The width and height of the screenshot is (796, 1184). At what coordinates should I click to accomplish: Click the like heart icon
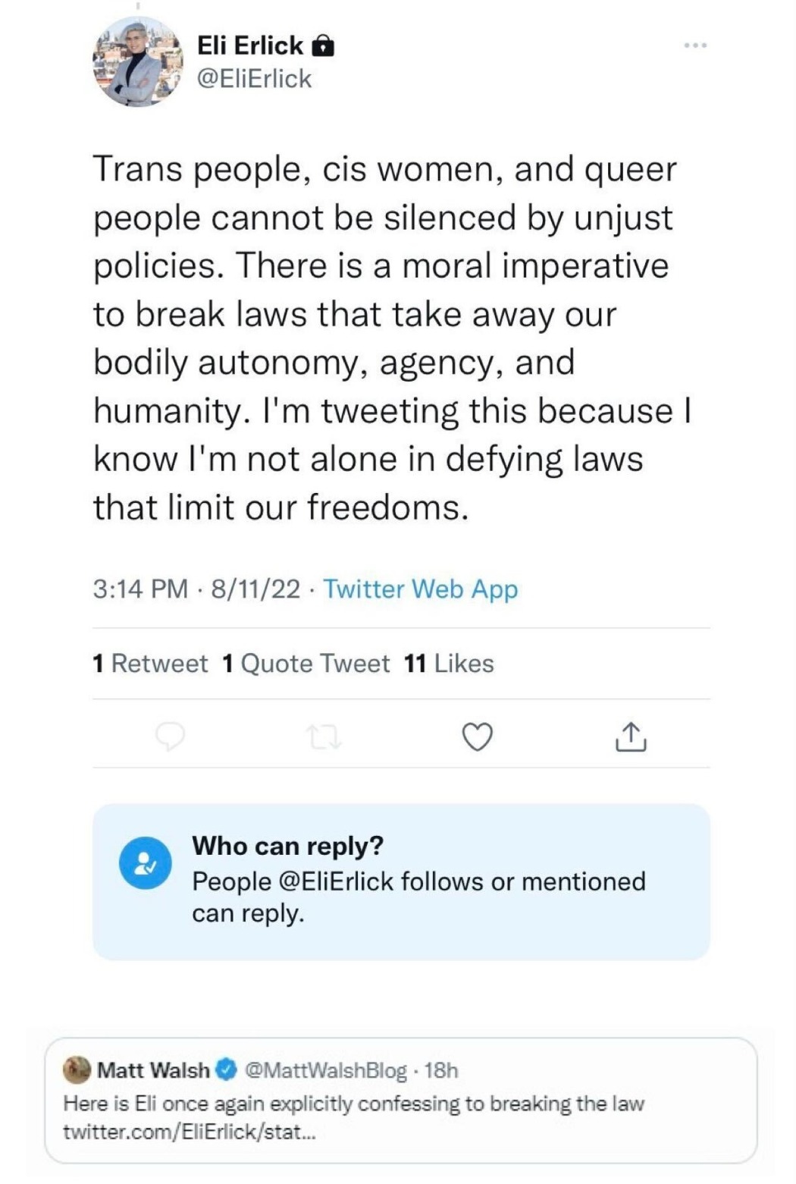click(x=477, y=736)
